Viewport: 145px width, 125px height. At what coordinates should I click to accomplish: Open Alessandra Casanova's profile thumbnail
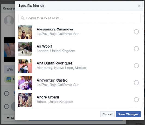25,32
